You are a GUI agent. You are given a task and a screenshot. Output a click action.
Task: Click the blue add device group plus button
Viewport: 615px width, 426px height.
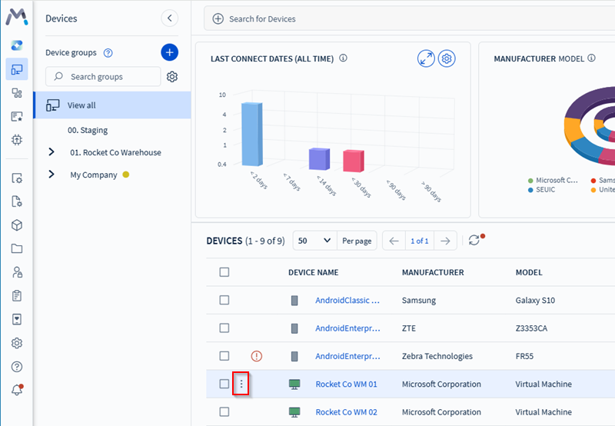[169, 52]
